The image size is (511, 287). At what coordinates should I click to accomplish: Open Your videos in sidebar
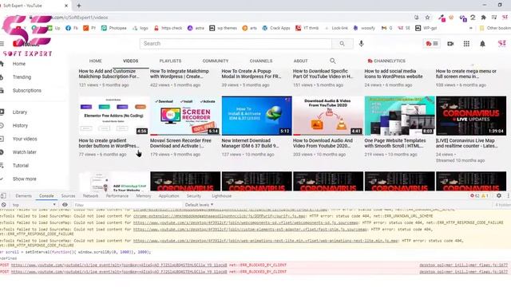(25, 139)
